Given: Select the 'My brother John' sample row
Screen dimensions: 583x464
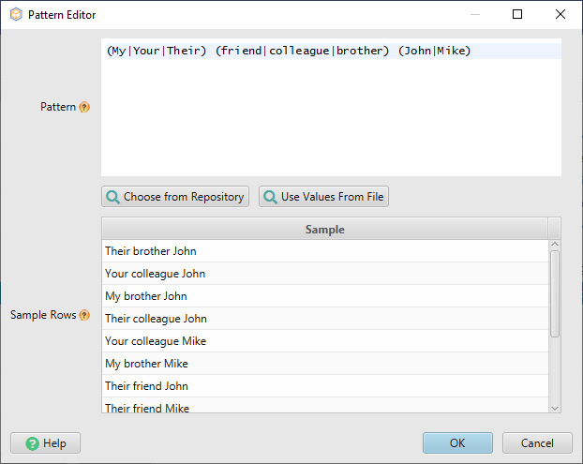Looking at the screenshot, I should coord(324,296).
